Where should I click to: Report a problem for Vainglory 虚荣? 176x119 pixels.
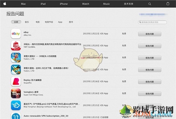[x=150, y=94]
